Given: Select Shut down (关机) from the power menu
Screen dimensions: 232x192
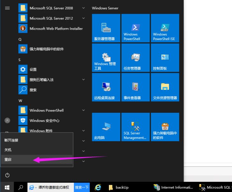Looking at the screenshot, I should pyautogui.click(x=8, y=150).
